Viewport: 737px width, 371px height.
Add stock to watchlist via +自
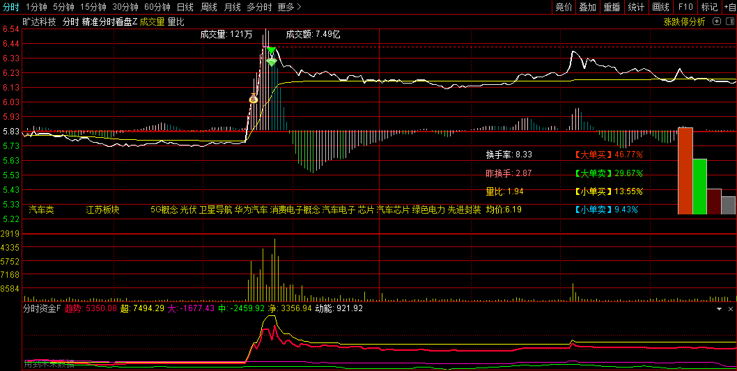click(730, 7)
